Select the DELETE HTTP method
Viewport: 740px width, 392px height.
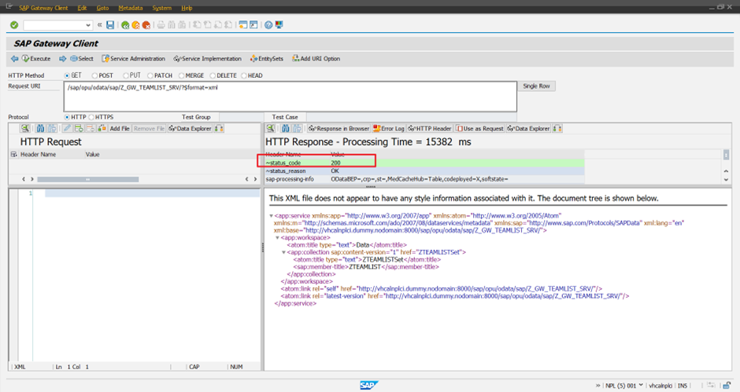(x=213, y=75)
